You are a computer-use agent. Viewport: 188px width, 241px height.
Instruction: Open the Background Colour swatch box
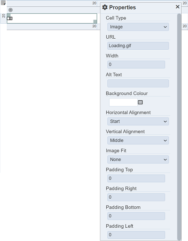tap(123, 103)
